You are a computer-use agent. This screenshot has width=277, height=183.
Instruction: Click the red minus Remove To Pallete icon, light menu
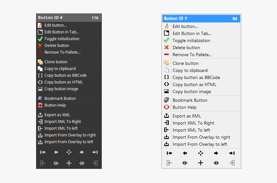point(167,55)
